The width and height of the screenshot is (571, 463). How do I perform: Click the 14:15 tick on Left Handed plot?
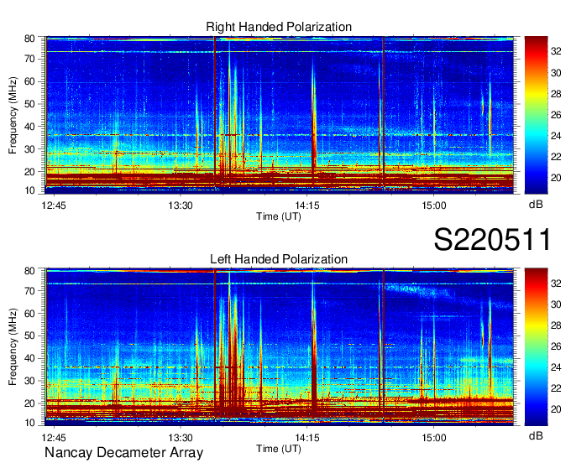point(307,438)
